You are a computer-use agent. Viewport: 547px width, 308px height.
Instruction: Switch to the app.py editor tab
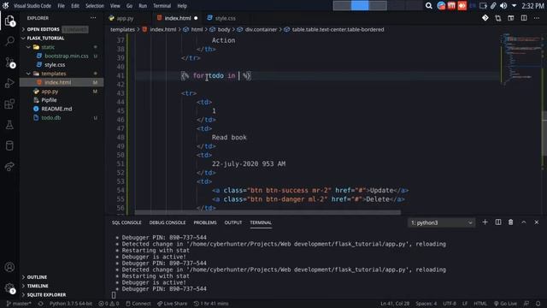[126, 18]
